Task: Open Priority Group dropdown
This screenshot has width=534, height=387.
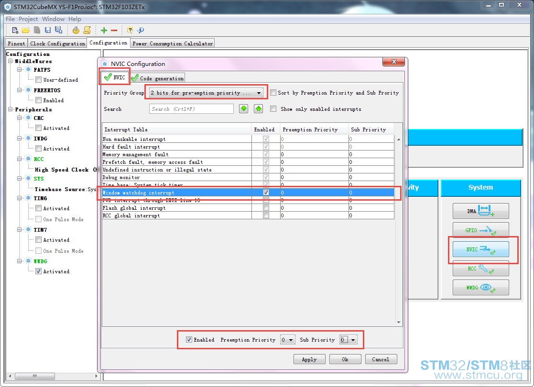Action: click(x=207, y=93)
